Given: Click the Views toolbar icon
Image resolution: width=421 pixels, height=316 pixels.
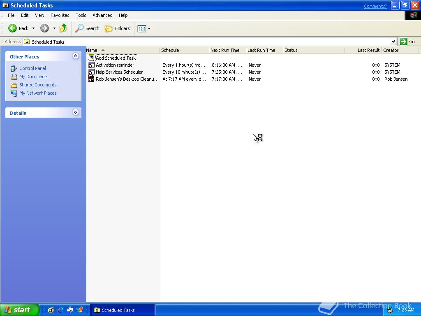Looking at the screenshot, I should pyautogui.click(x=141, y=28).
